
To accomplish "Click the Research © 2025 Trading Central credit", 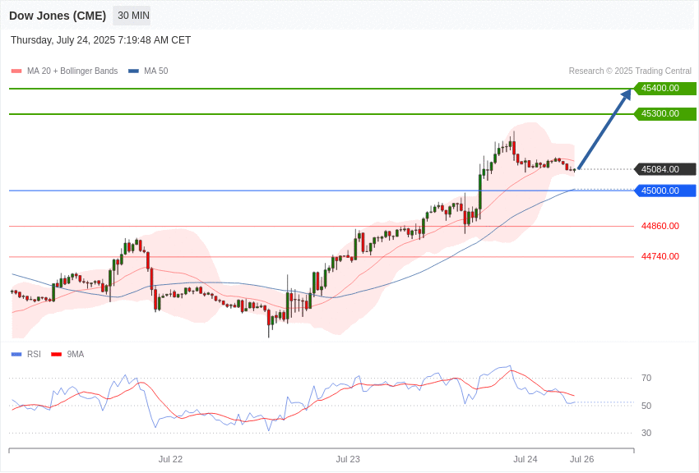I will point(630,71).
